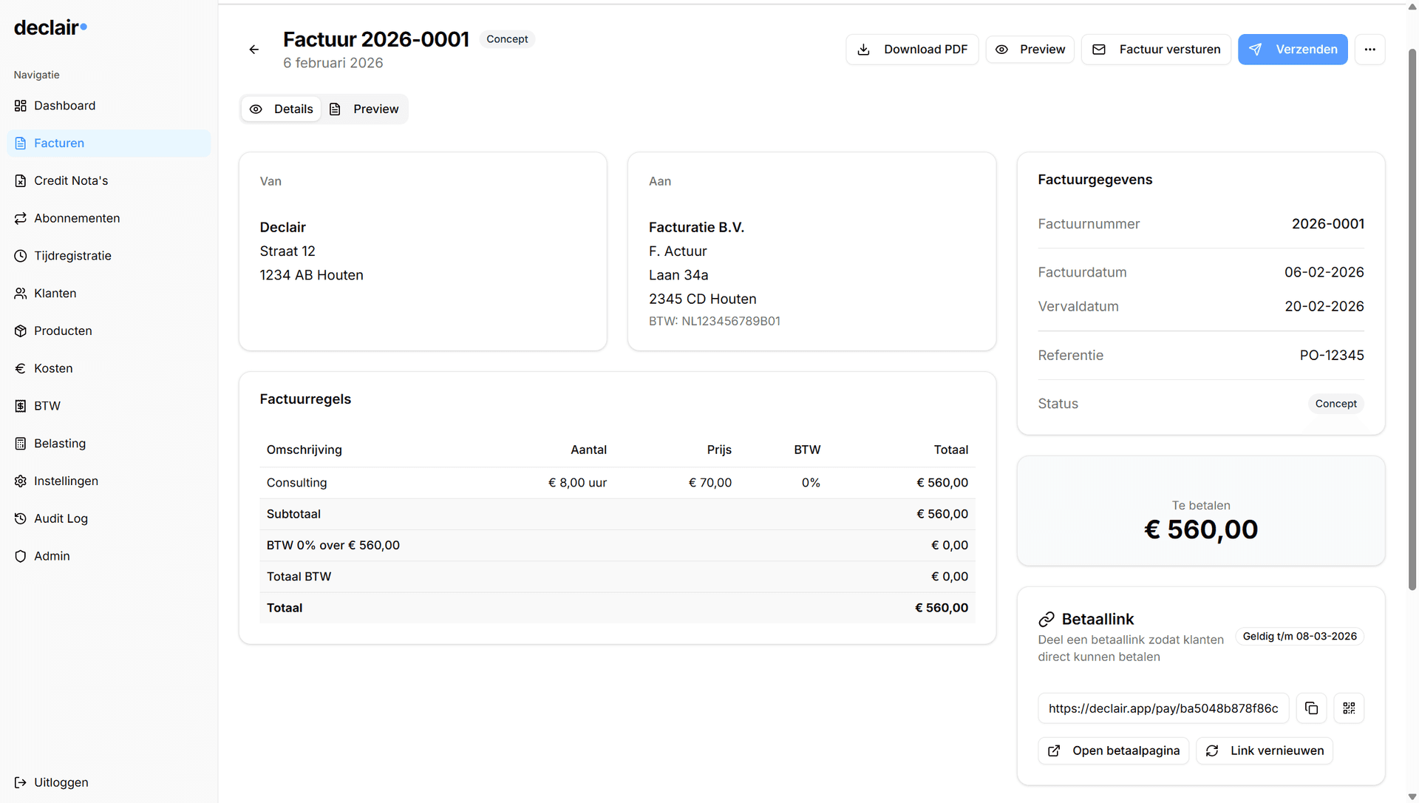
Task: Open Audit Log via the history icon
Action: tap(21, 519)
